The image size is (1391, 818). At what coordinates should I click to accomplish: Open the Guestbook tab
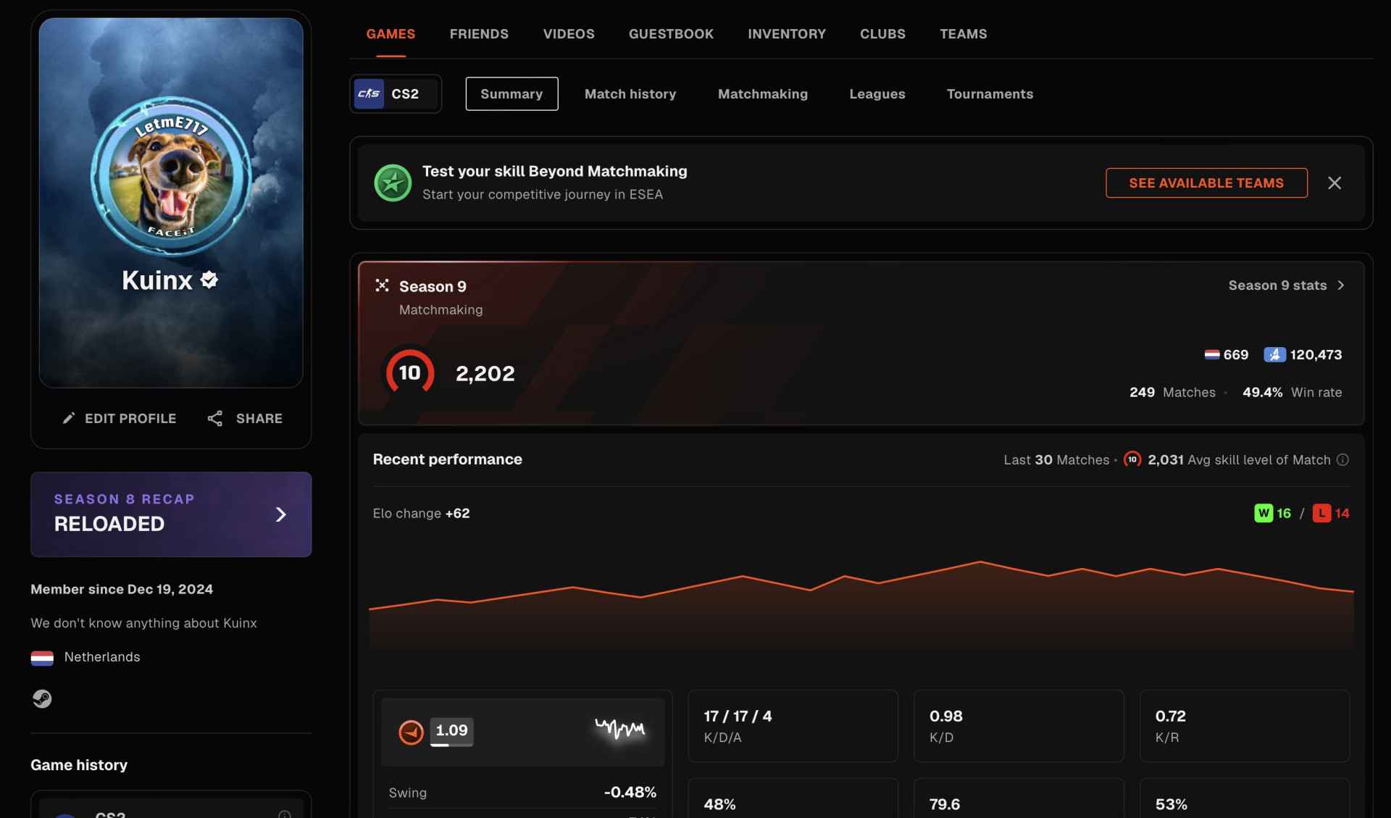[x=671, y=34]
